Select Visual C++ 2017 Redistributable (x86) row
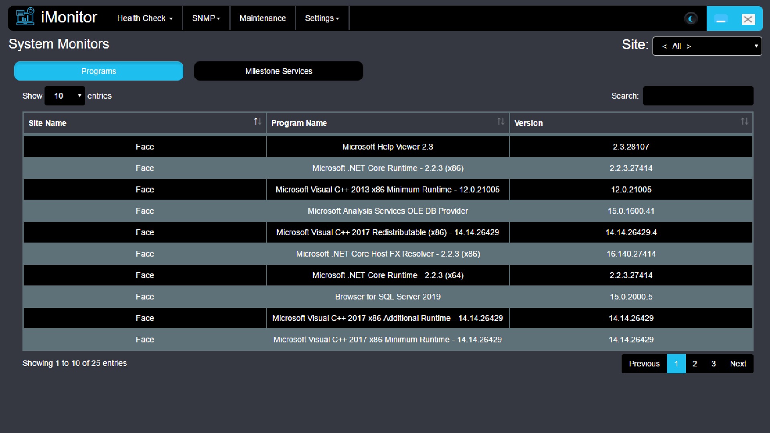Viewport: 770px width, 433px height. click(x=388, y=232)
